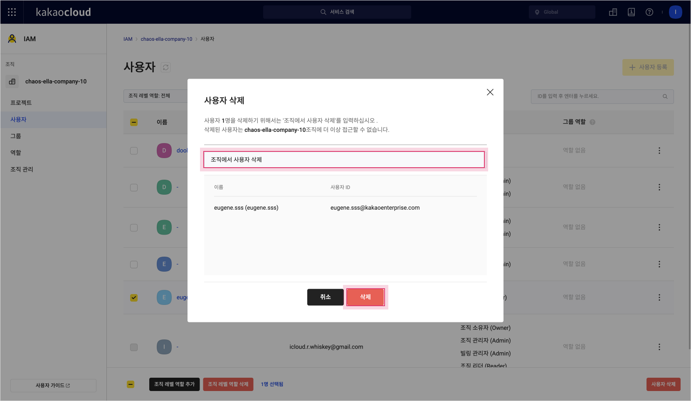Viewport: 691px width, 401px height.
Task: Open the all-services grid menu icon
Action: point(12,12)
